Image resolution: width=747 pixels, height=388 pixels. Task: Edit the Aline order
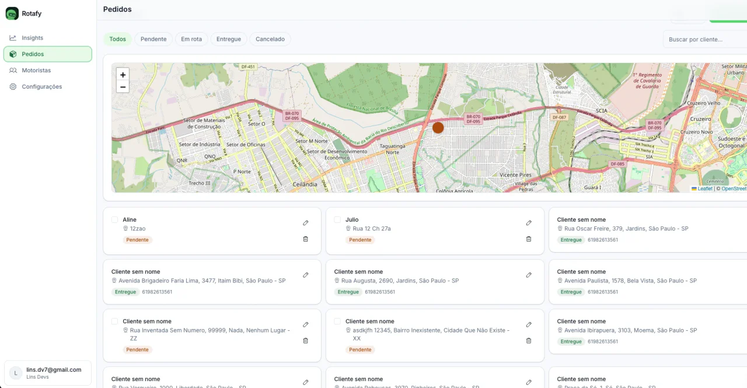pyautogui.click(x=306, y=223)
